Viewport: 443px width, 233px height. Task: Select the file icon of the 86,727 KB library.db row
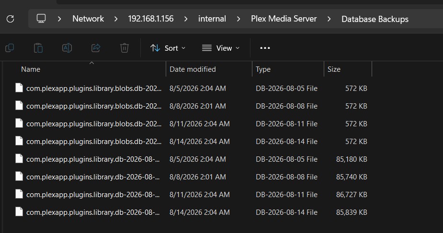pos(19,194)
